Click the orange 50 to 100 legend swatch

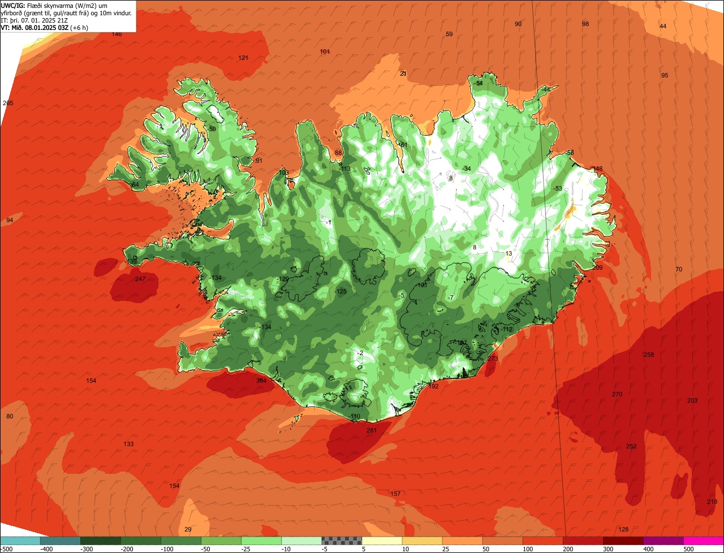click(503, 541)
